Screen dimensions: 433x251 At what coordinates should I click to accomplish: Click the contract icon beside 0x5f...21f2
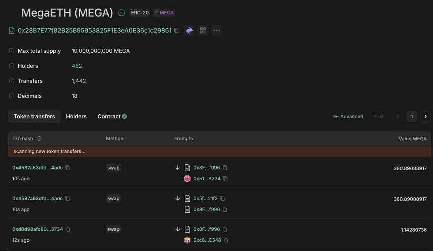[x=187, y=198]
